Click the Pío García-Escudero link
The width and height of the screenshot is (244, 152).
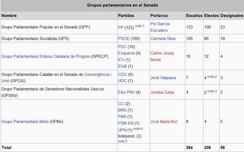[161, 27]
